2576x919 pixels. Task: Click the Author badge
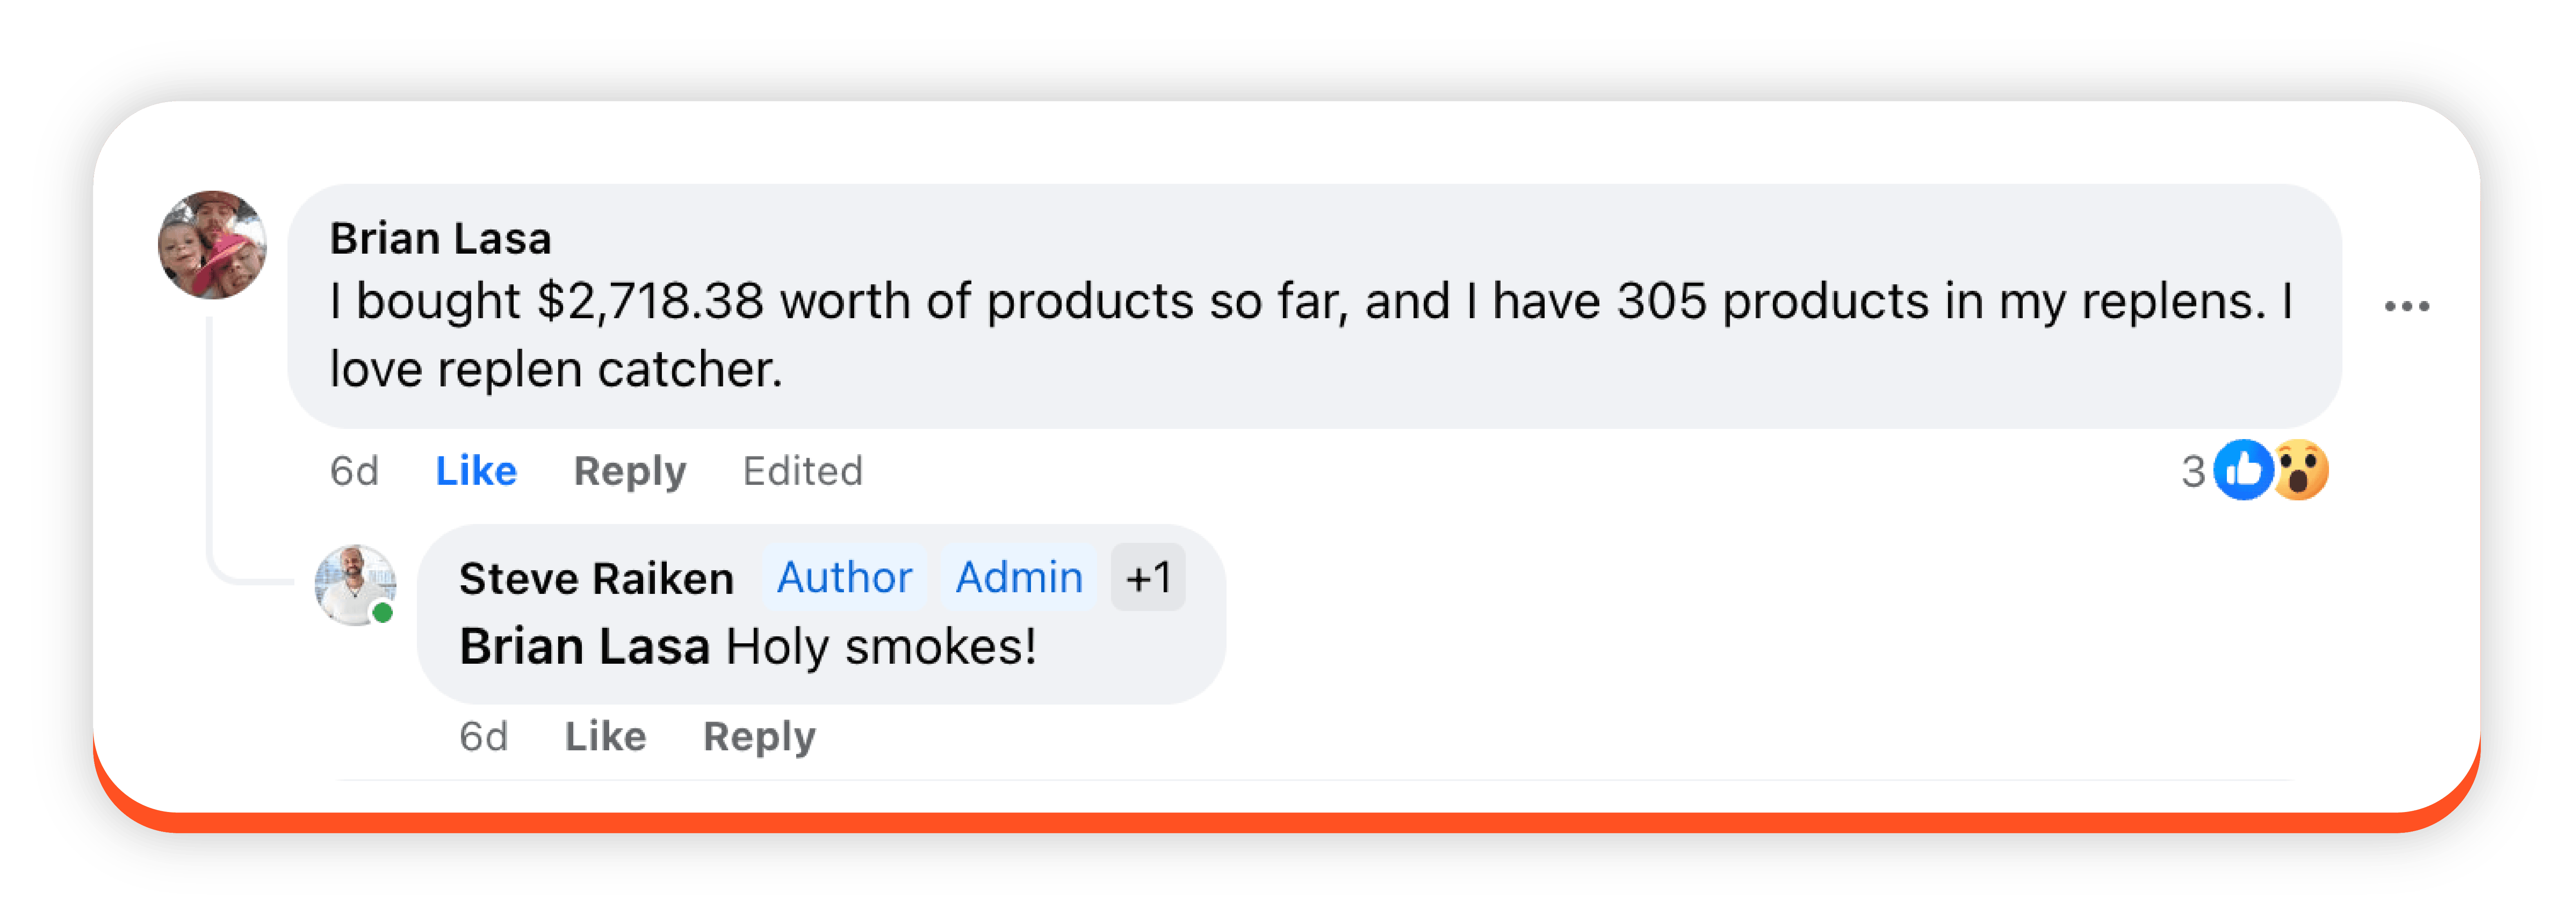844,577
